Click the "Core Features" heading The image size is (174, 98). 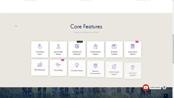86,27
